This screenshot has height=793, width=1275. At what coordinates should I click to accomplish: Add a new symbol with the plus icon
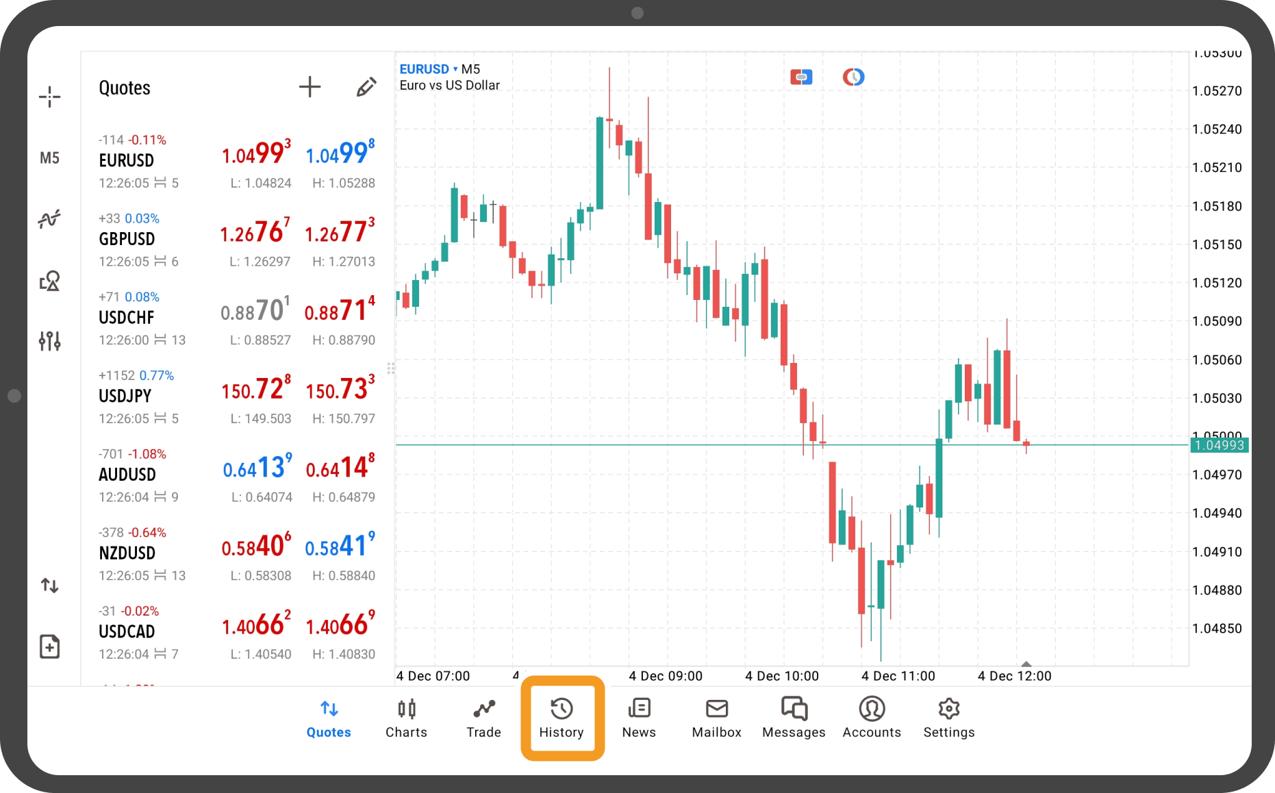(x=310, y=87)
